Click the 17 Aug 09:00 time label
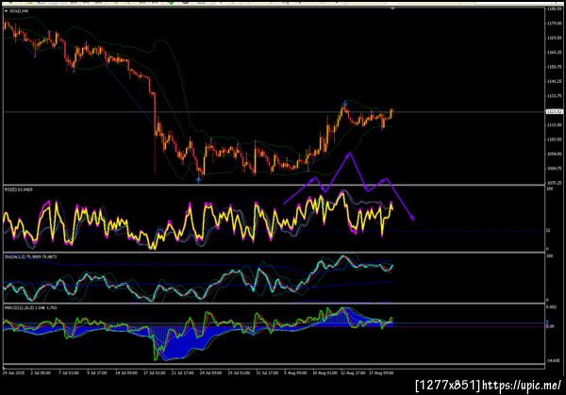The height and width of the screenshot is (395, 566). tap(381, 372)
